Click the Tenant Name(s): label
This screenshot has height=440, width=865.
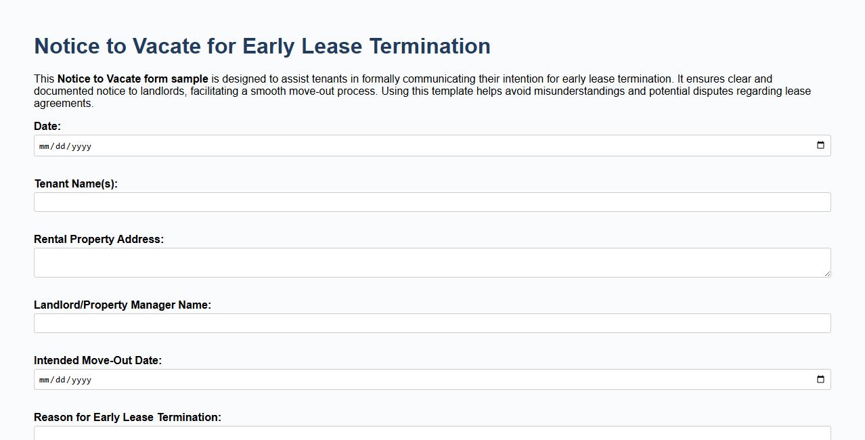[x=75, y=183]
